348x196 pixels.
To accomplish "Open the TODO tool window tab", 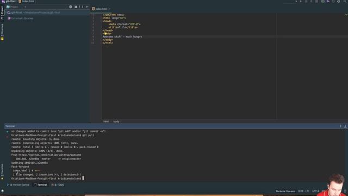I will [x=58, y=185].
